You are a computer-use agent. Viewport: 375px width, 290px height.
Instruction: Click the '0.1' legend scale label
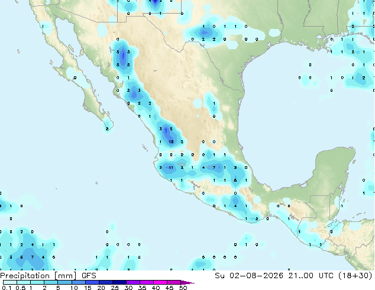click(7, 288)
